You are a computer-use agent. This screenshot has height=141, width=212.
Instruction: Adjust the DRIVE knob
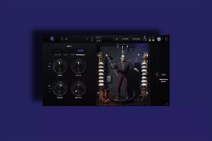(60, 66)
